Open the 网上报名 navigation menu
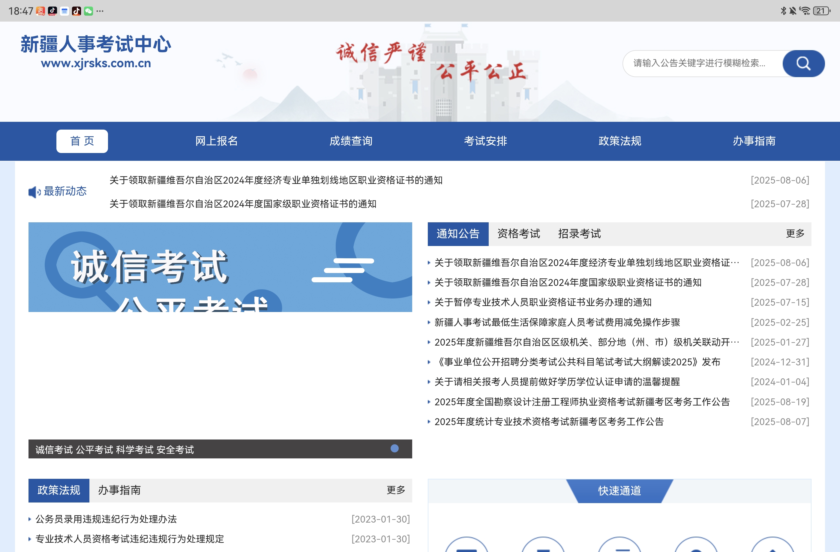The image size is (840, 552). (216, 141)
